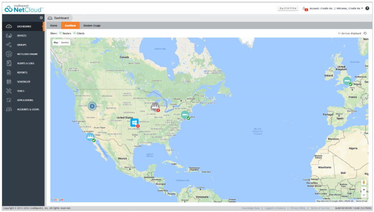Screen dimensions: 374x212
Task: Click the '11 devices displayed' text
Action: point(349,33)
